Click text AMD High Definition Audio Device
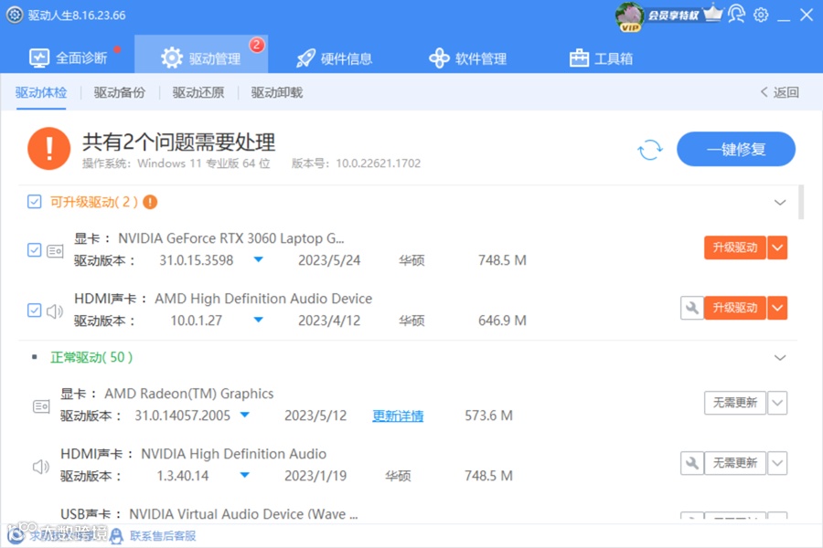823x548 pixels. (x=263, y=299)
